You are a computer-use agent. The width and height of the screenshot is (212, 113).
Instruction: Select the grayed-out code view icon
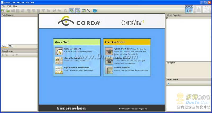[206, 9]
